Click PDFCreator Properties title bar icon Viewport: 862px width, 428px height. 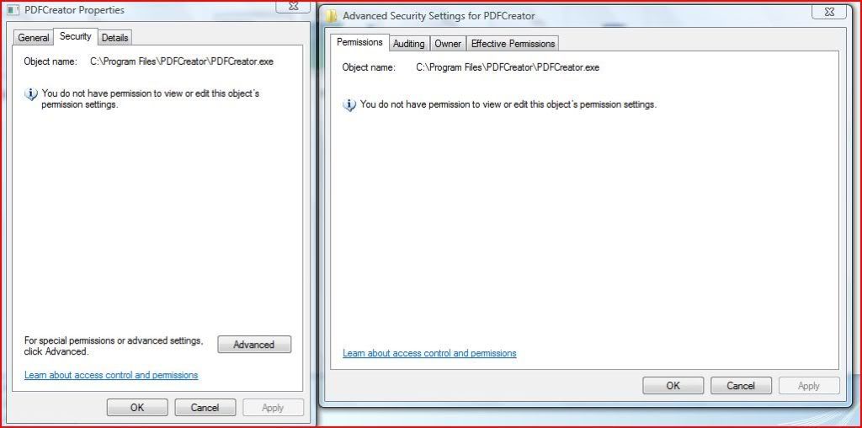pyautogui.click(x=13, y=10)
